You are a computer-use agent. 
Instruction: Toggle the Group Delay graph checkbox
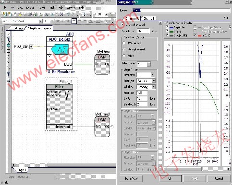(167, 35)
